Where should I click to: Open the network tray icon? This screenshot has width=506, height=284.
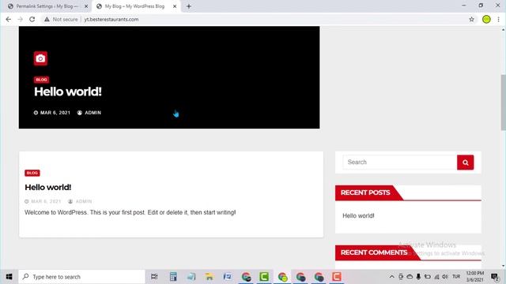436,277
